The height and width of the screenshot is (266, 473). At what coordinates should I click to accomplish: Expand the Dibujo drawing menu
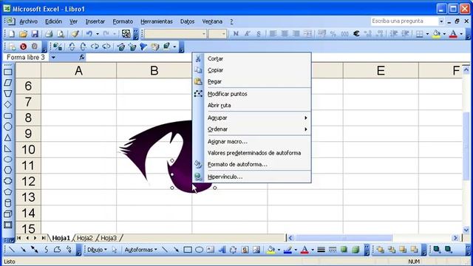pos(97,250)
